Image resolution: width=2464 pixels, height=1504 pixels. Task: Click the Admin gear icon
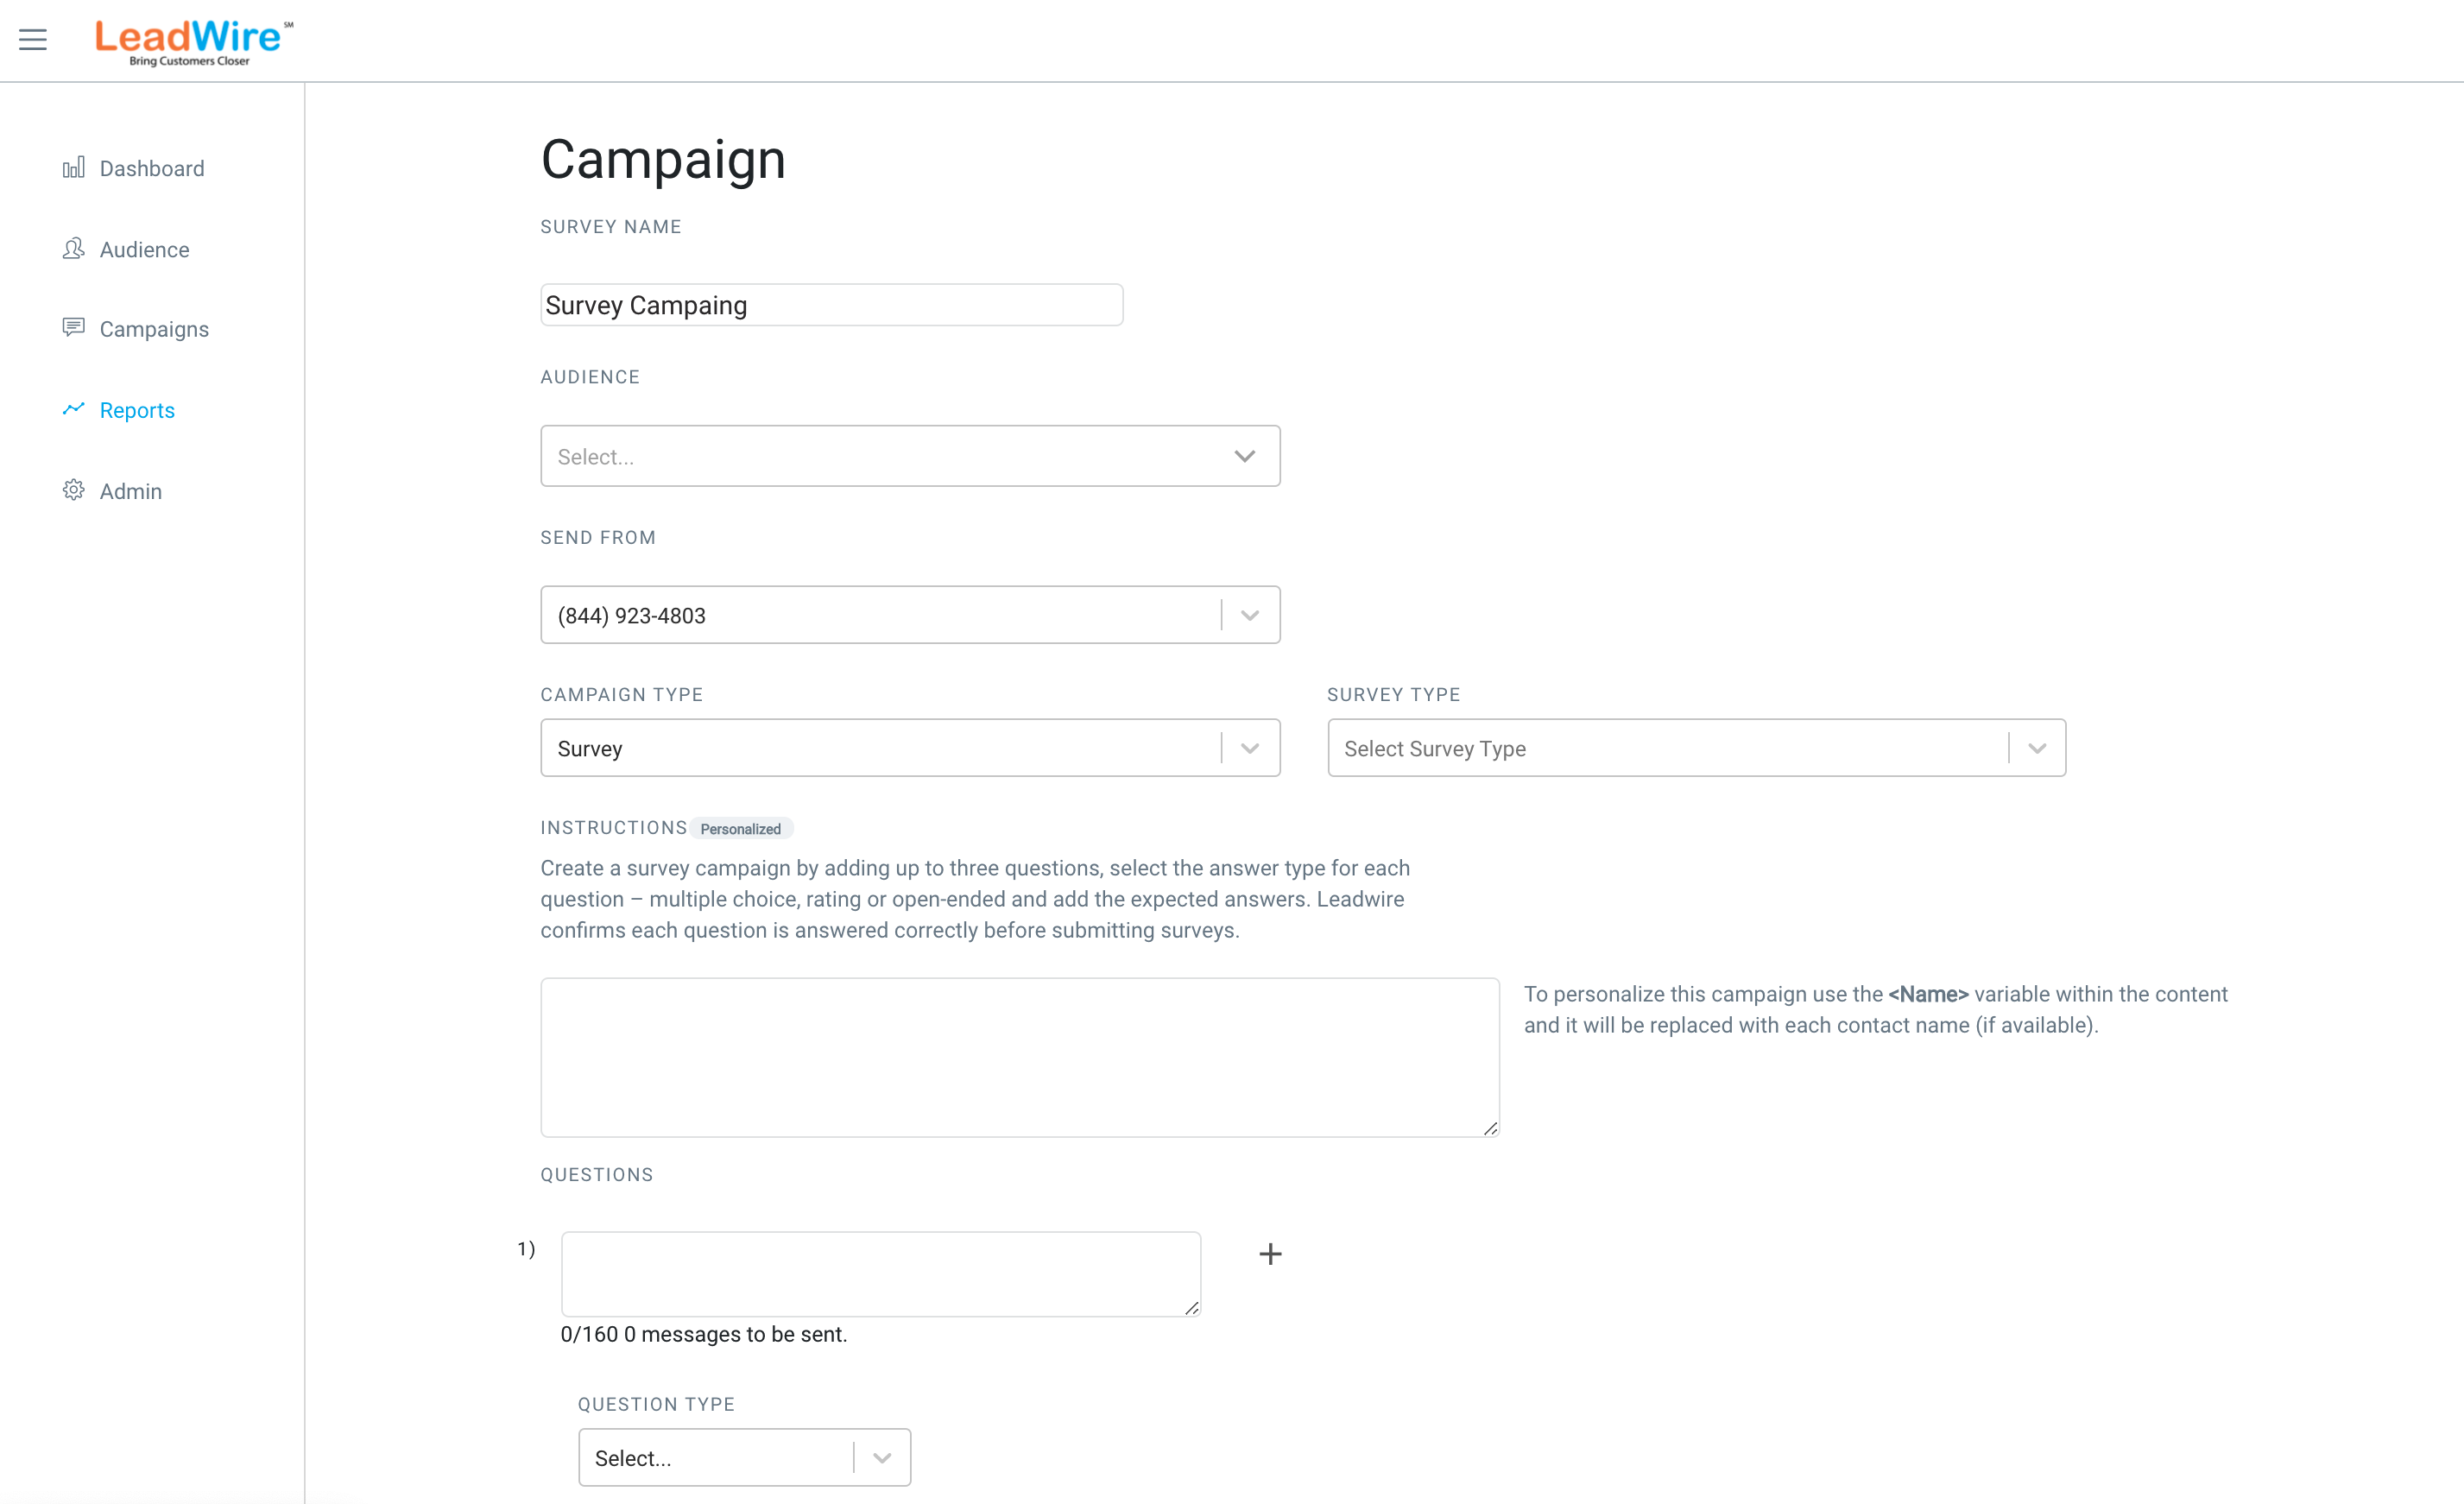click(x=73, y=490)
